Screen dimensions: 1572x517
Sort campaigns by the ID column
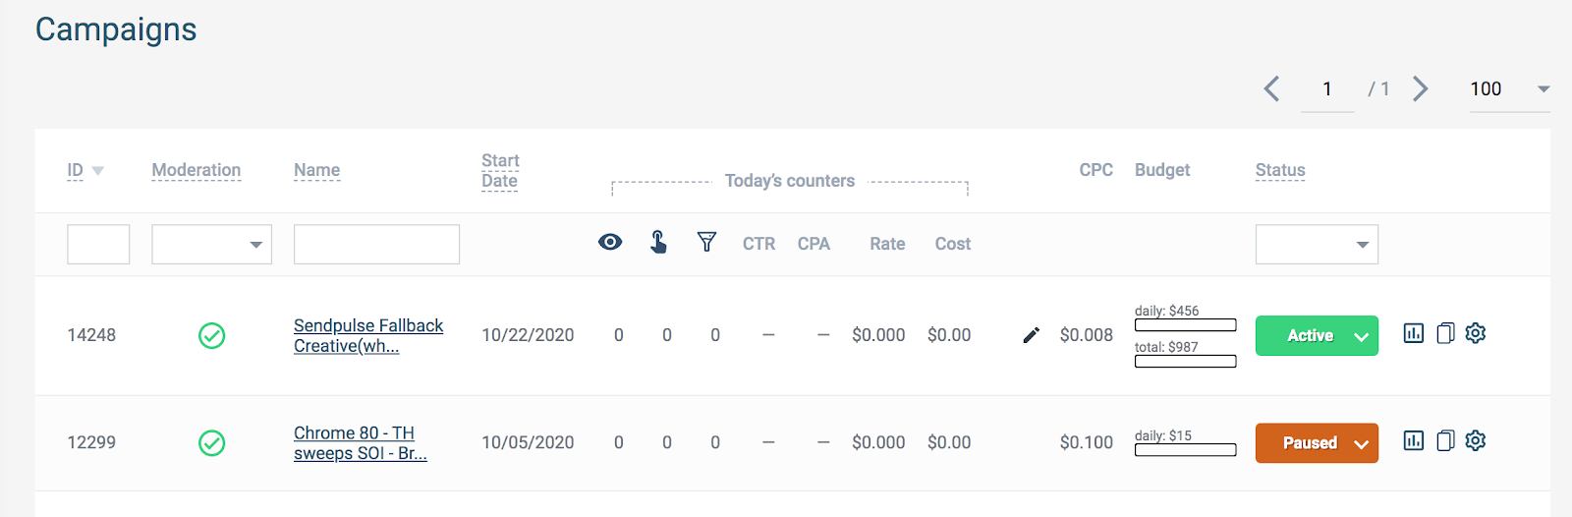coord(76,170)
